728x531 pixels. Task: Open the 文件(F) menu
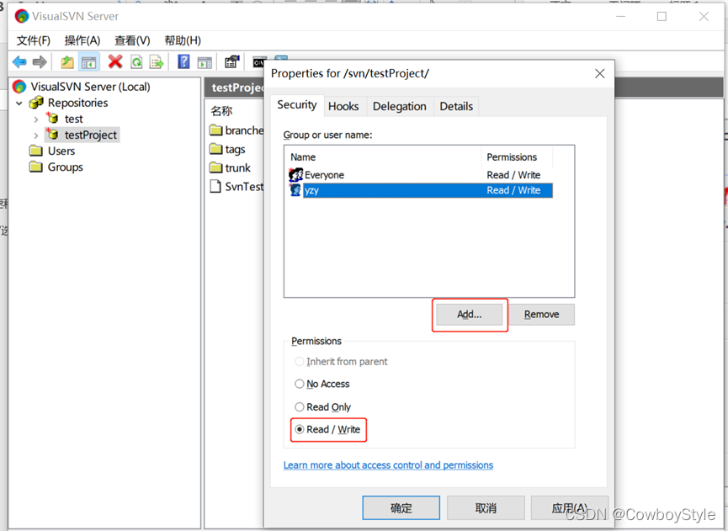(34, 41)
